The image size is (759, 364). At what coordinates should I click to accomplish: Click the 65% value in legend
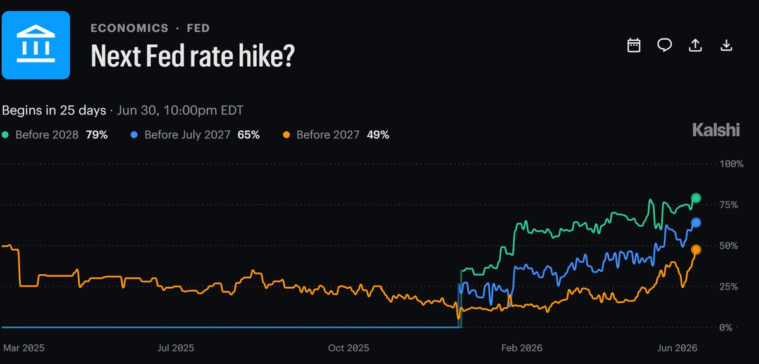point(249,135)
